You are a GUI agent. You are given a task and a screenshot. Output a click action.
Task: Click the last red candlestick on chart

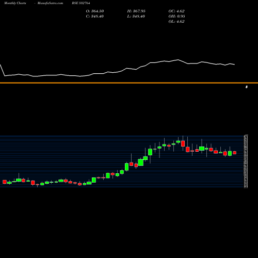(235, 153)
